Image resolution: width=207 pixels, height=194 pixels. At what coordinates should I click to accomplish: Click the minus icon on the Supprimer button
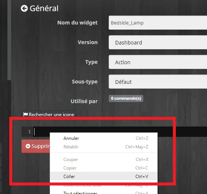[x=28, y=146]
